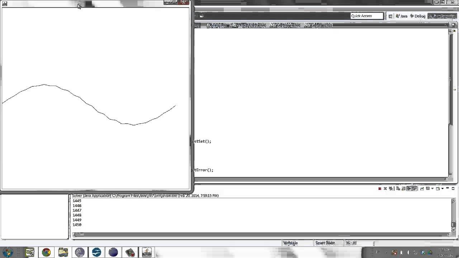Switch to the Java application taskbar icon
The width and height of the screenshot is (459, 258).
point(147,252)
